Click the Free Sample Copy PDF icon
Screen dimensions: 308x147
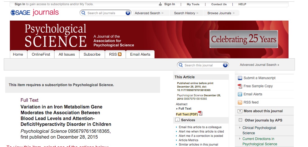pos(240,86)
